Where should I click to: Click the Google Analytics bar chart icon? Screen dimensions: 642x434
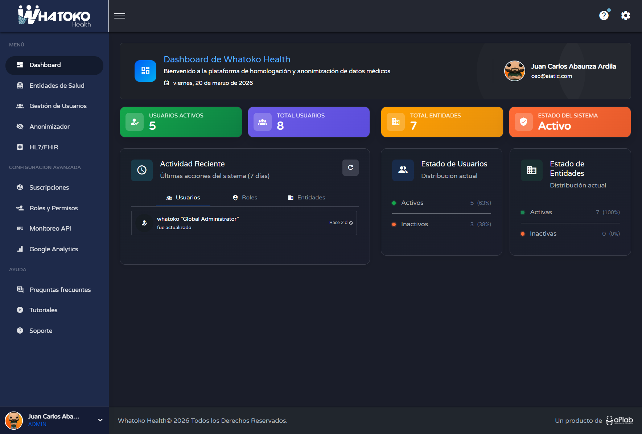[x=20, y=249]
